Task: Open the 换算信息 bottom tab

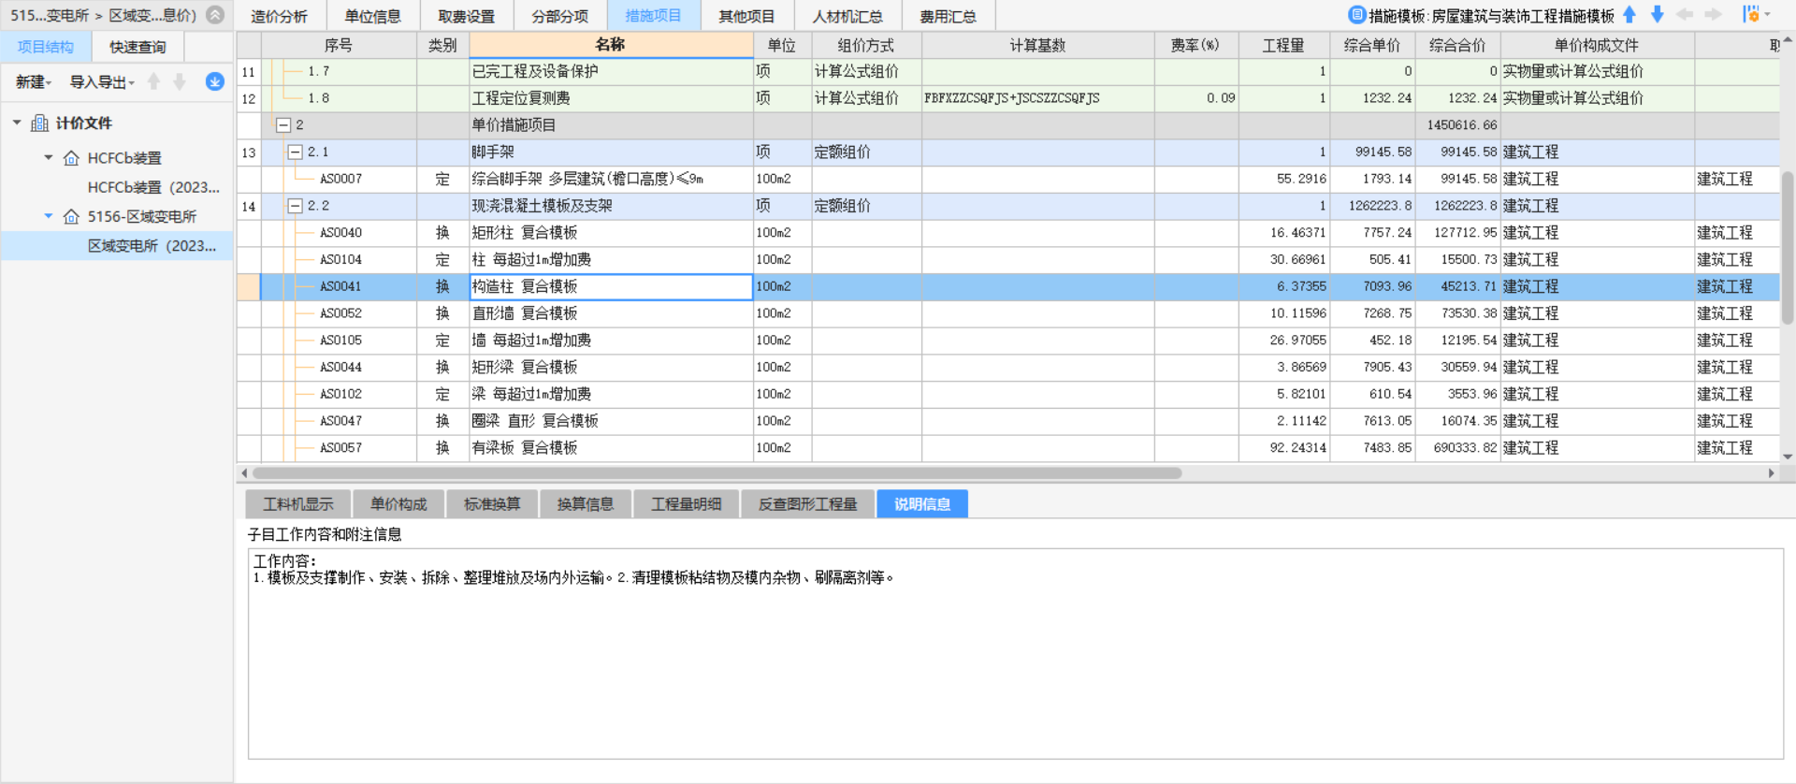Action: coord(586,504)
